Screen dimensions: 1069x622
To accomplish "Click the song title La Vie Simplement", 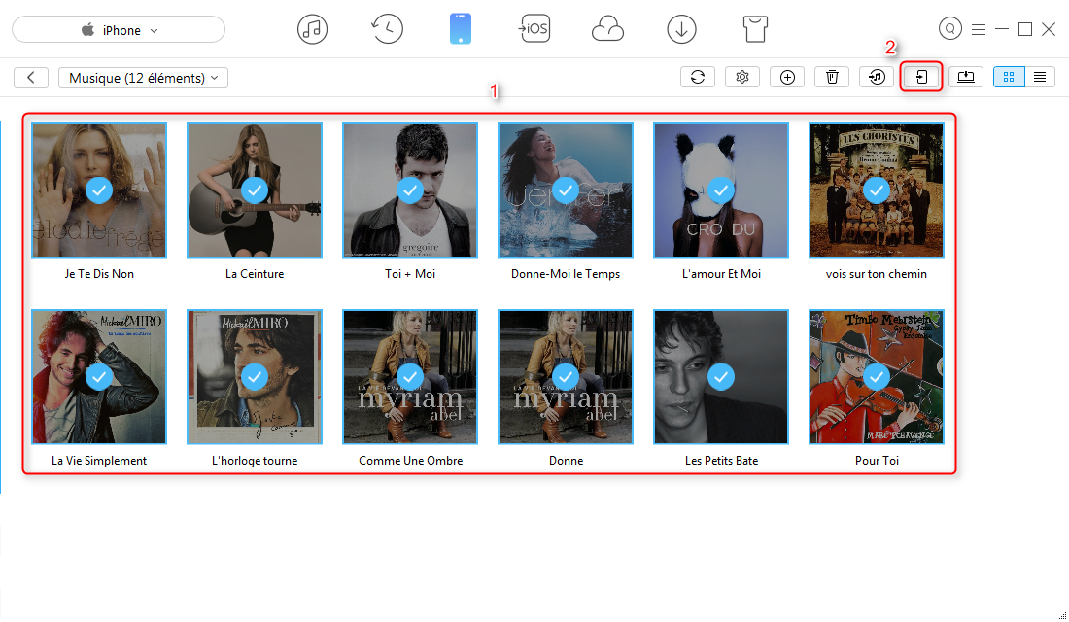I will tap(99, 461).
